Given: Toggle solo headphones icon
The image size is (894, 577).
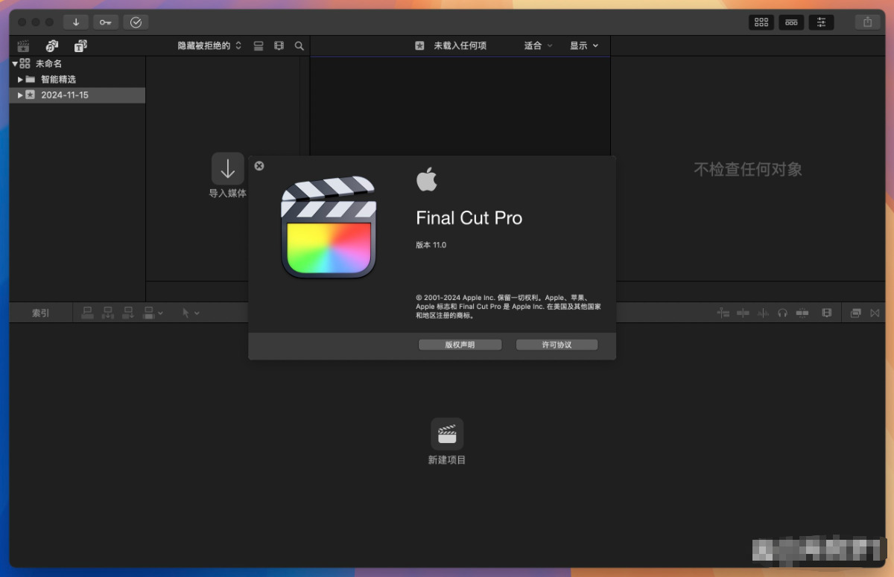Looking at the screenshot, I should click(x=782, y=313).
